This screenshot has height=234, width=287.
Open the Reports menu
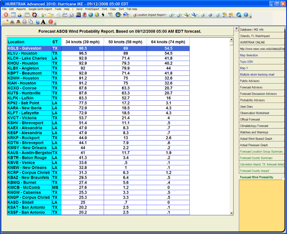click(21, 9)
